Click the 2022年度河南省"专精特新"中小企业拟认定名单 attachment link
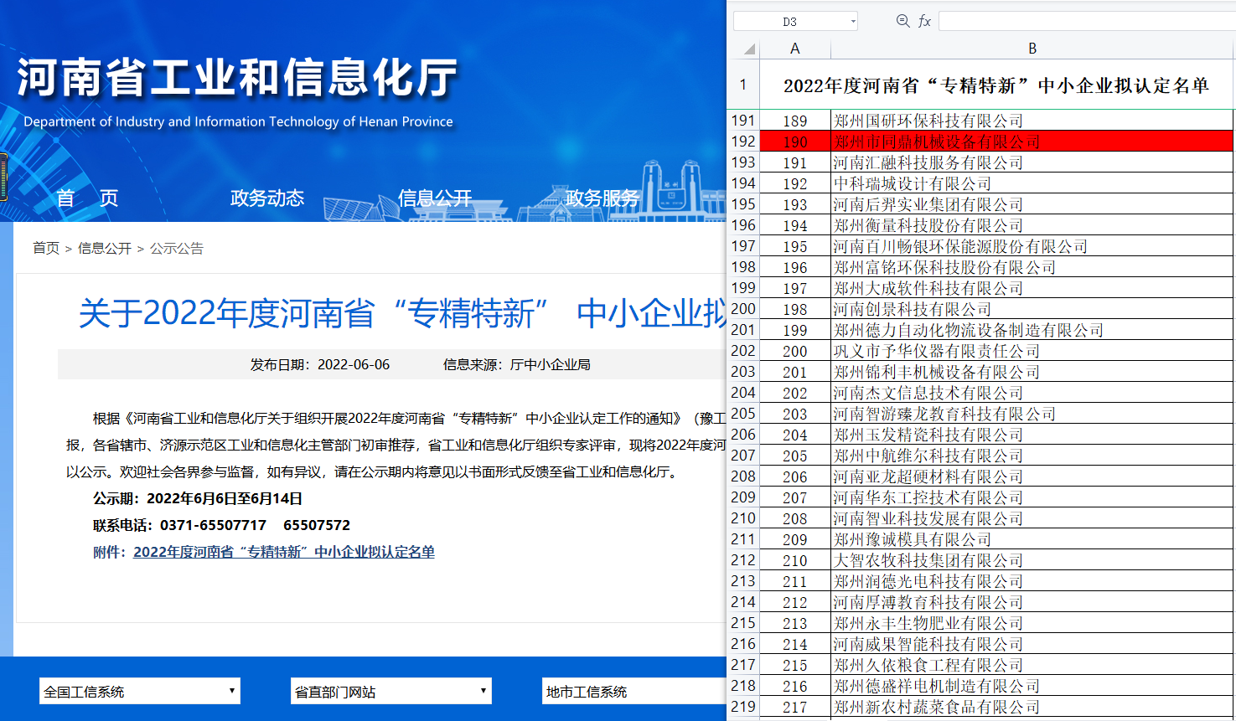1236x721 pixels. coord(283,552)
